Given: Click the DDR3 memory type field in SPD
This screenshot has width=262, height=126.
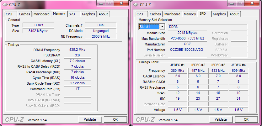Looking at the screenshot, I should coord(207,27).
